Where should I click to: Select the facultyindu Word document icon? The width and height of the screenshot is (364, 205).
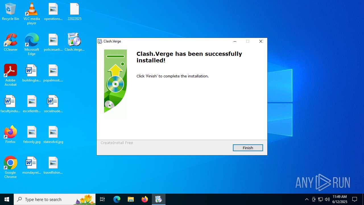tap(11, 104)
